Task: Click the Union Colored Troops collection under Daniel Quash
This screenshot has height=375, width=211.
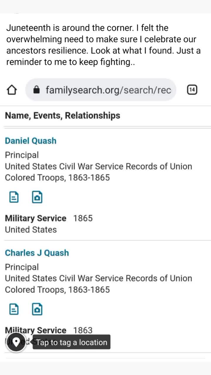Action: tap(98, 172)
